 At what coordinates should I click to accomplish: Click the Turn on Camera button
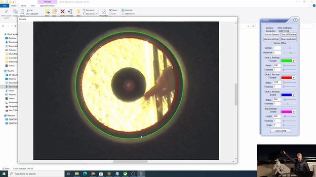[271, 34]
